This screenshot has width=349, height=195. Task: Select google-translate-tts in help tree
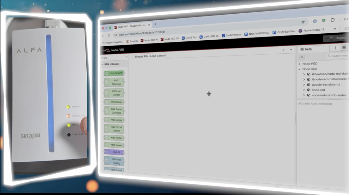326,85
